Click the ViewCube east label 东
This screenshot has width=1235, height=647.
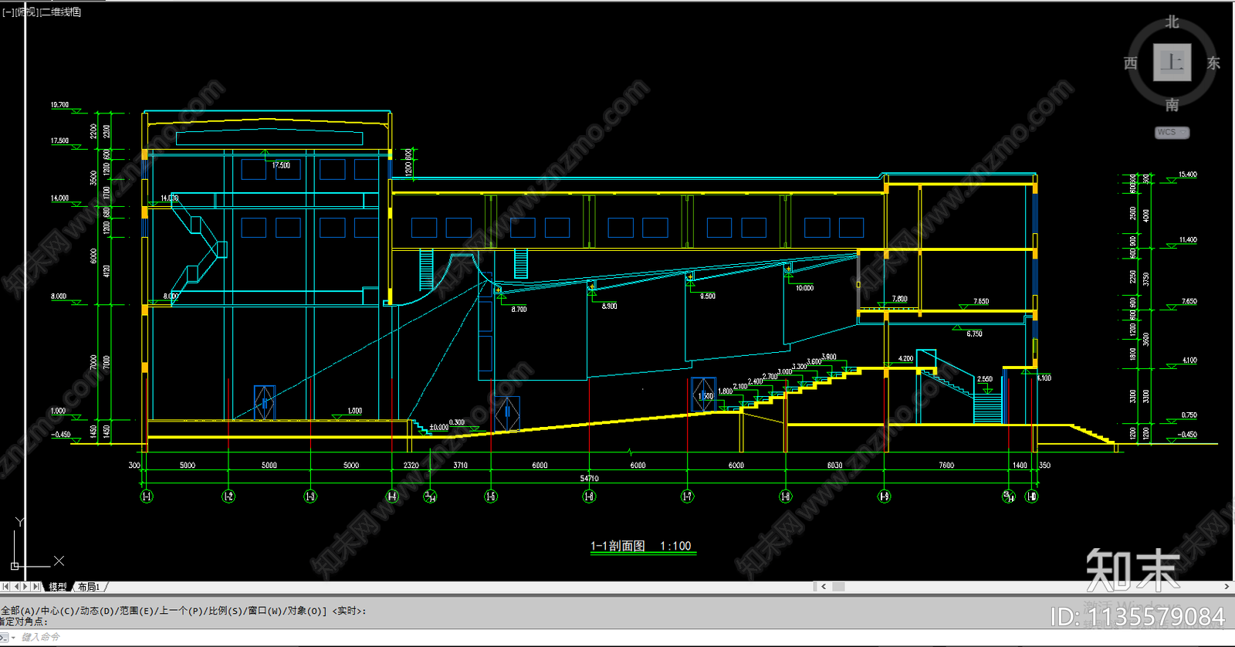click(1213, 63)
